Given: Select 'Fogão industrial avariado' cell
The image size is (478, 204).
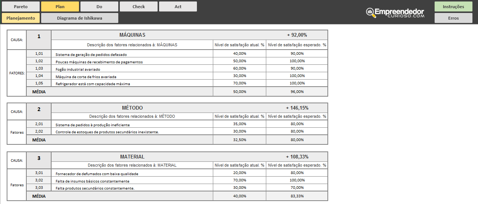Looking at the screenshot, I should [x=132, y=68].
